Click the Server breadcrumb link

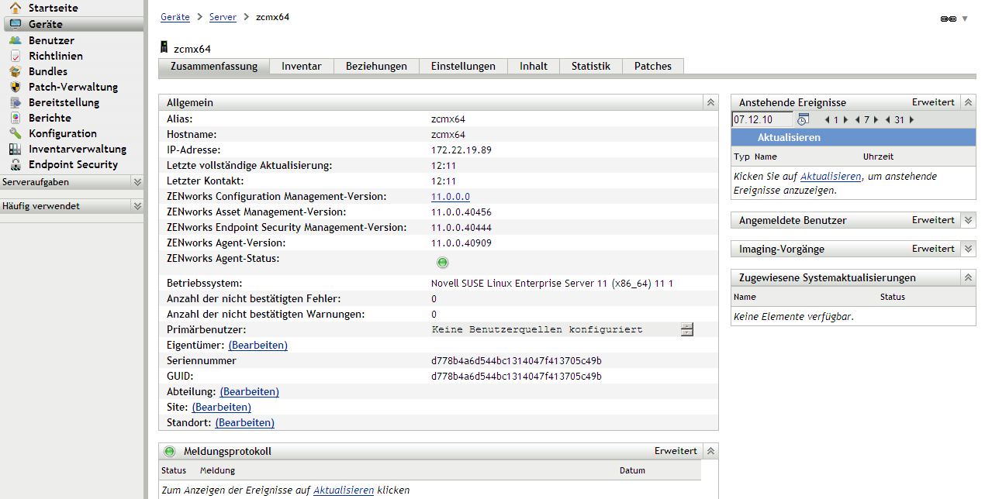click(223, 17)
